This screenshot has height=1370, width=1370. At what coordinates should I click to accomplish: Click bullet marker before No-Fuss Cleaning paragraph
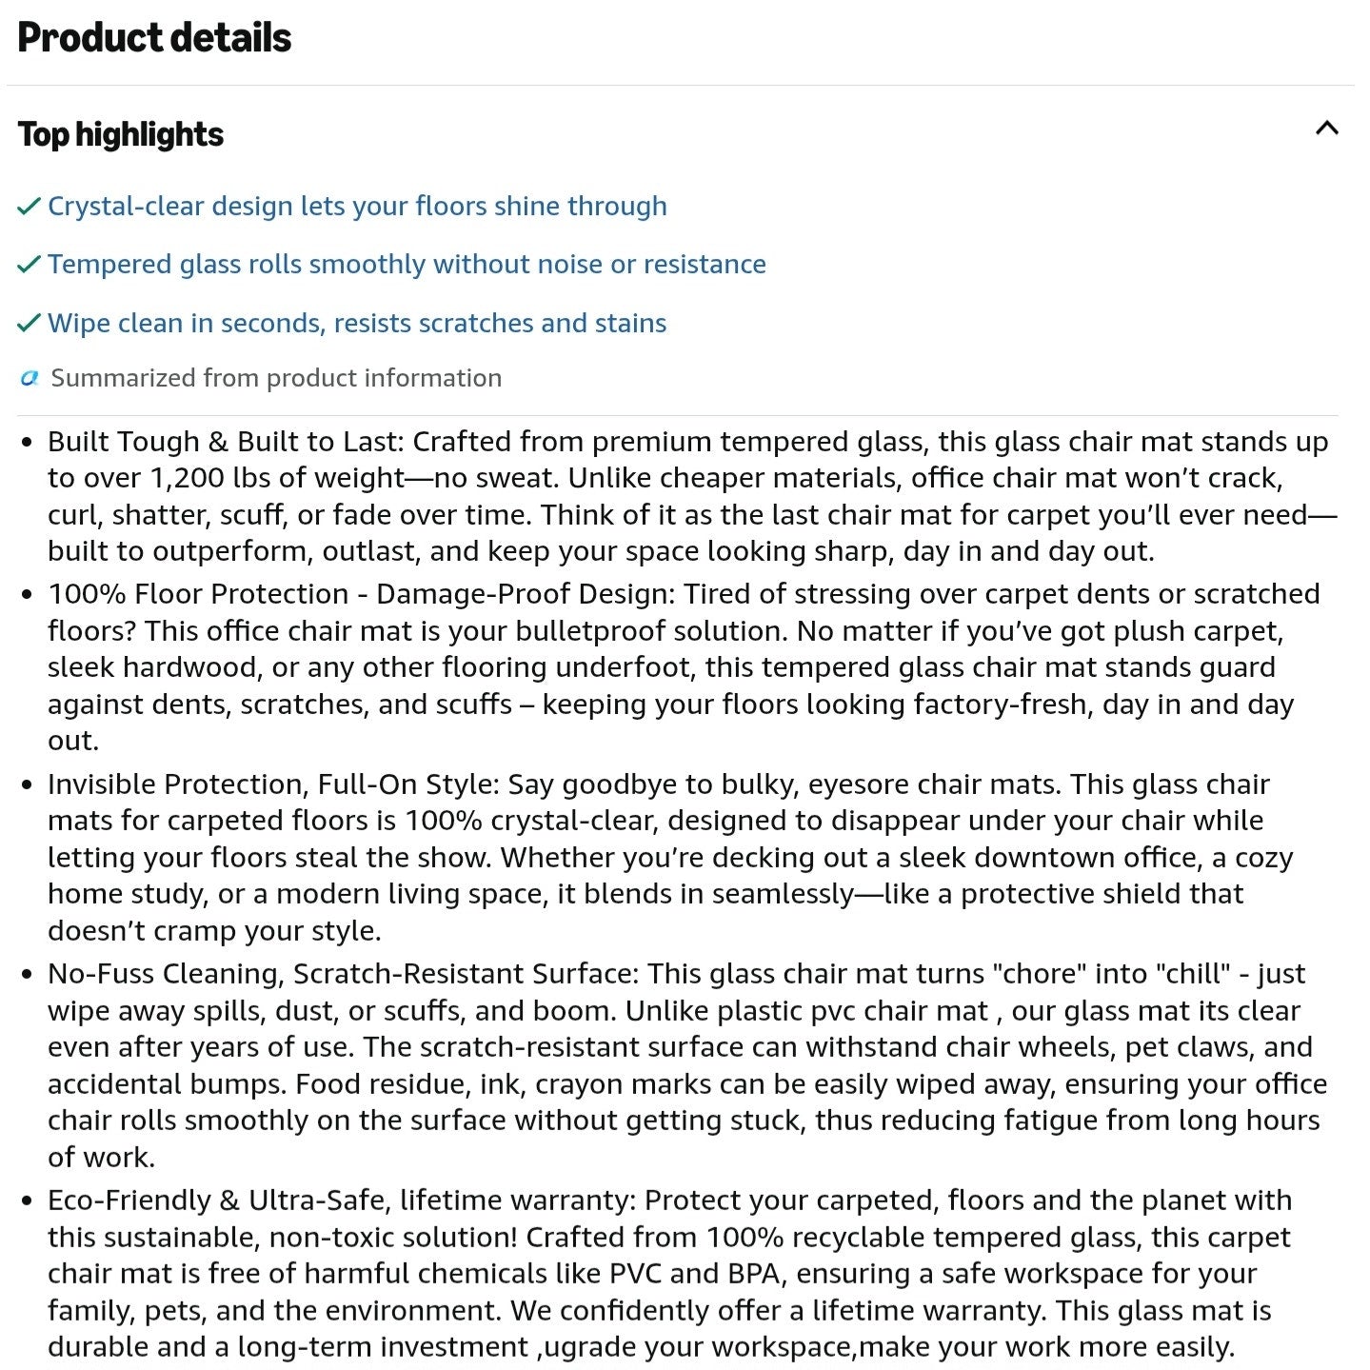coord(28,975)
